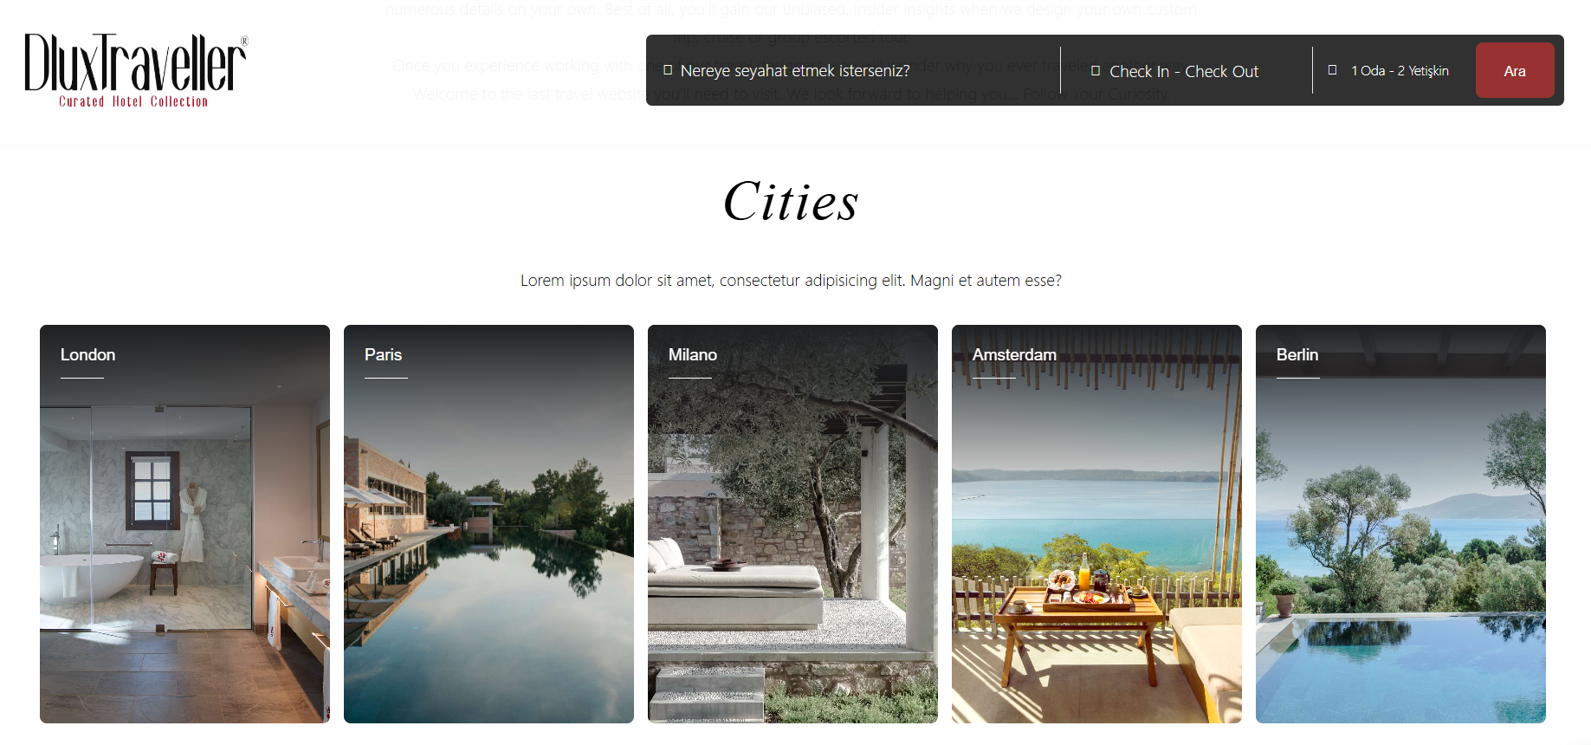Click the icon beside Check In - Check Out
The width and height of the screenshot is (1591, 745).
point(1096,71)
